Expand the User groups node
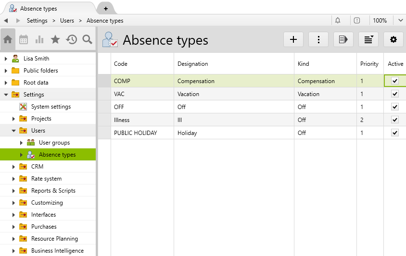Screen dimensions: 406x256 pos(21,143)
